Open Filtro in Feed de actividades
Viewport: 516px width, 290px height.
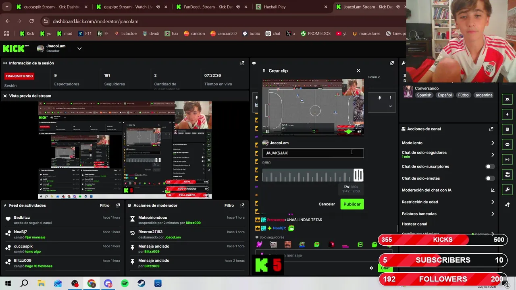pyautogui.click(x=104, y=205)
